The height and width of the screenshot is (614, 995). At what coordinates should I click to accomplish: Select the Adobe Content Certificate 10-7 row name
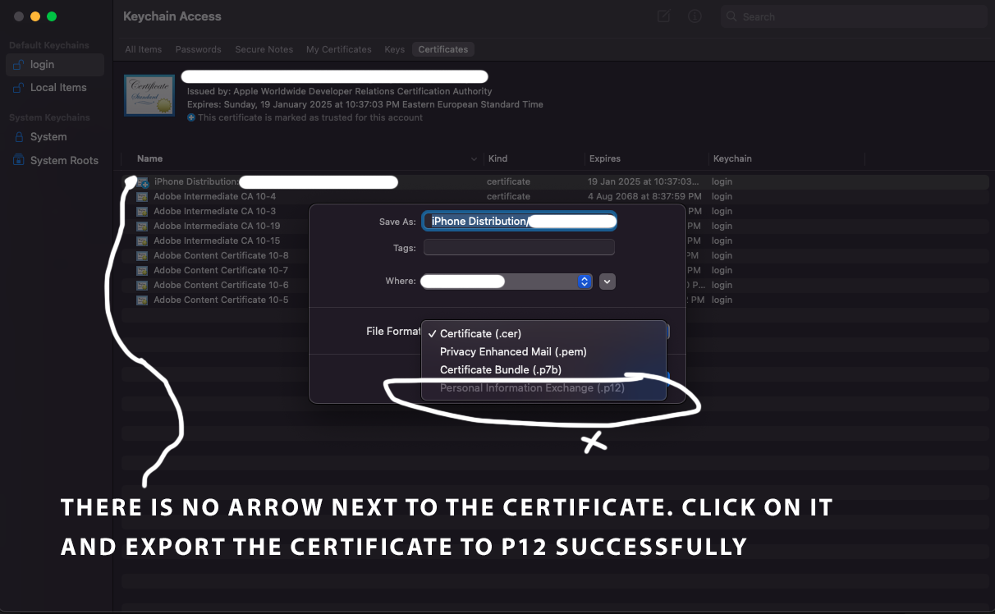[221, 270]
